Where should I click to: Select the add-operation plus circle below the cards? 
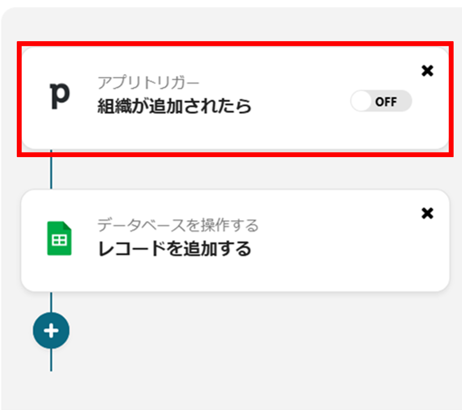point(51,330)
